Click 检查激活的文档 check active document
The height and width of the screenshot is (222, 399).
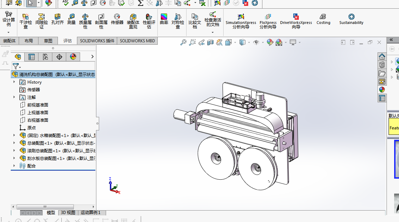point(213,19)
